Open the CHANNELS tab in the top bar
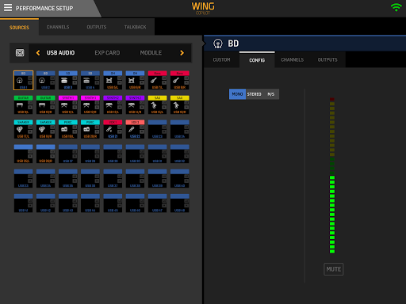This screenshot has height=304, width=406. click(x=58, y=27)
